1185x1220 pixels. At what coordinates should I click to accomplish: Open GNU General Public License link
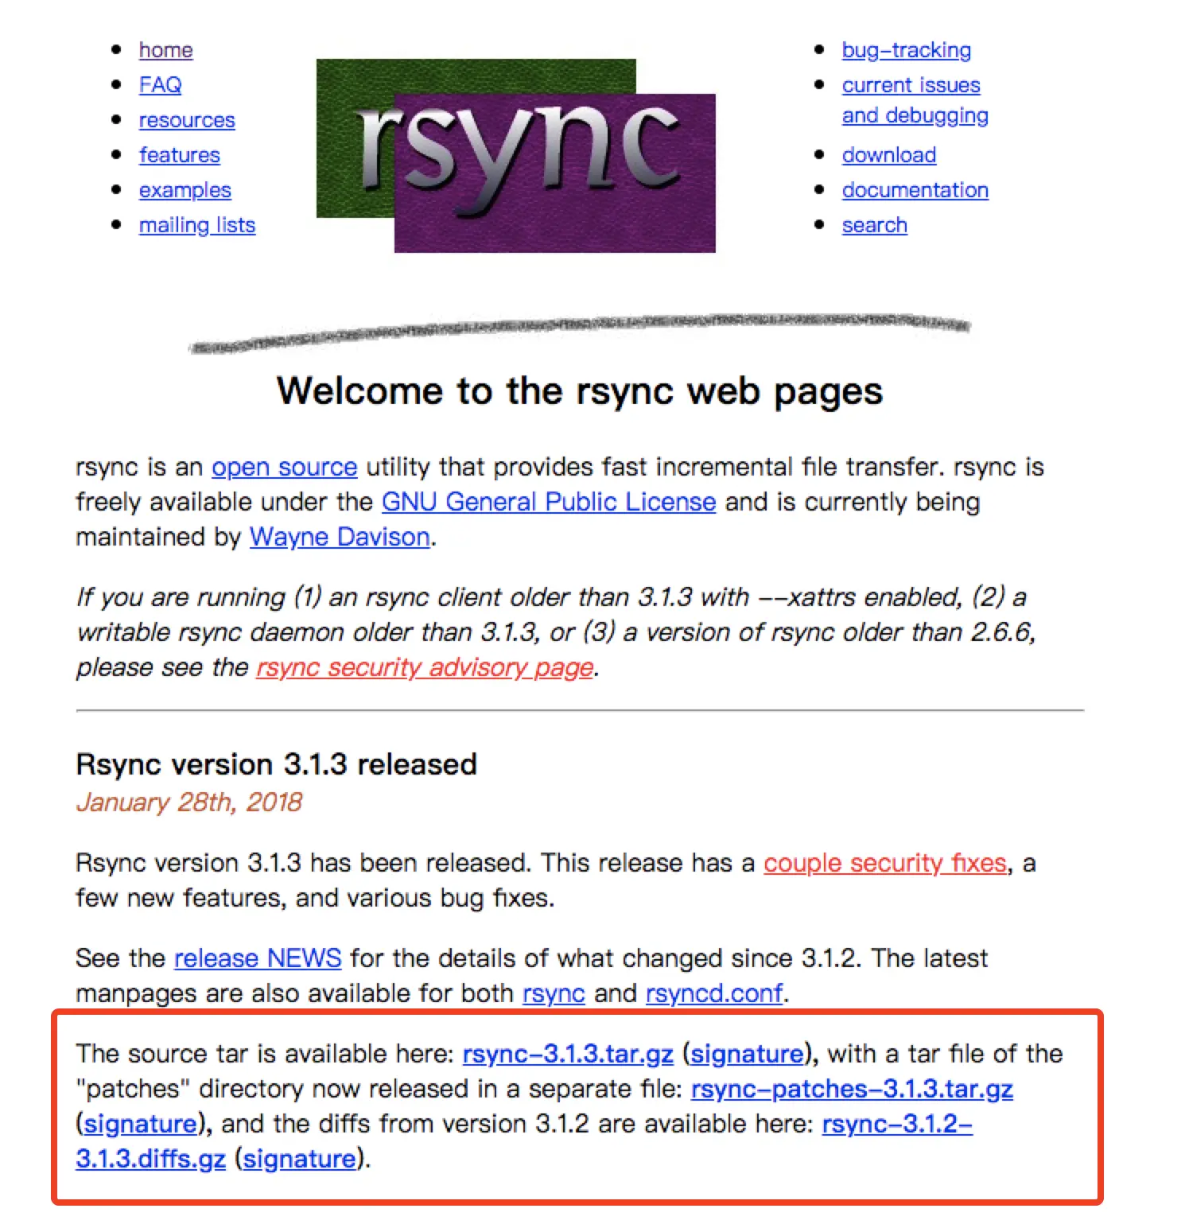[549, 502]
